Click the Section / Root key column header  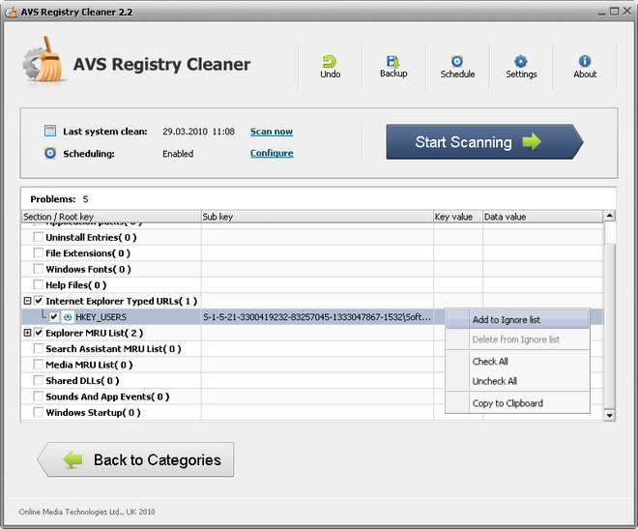[x=111, y=217]
